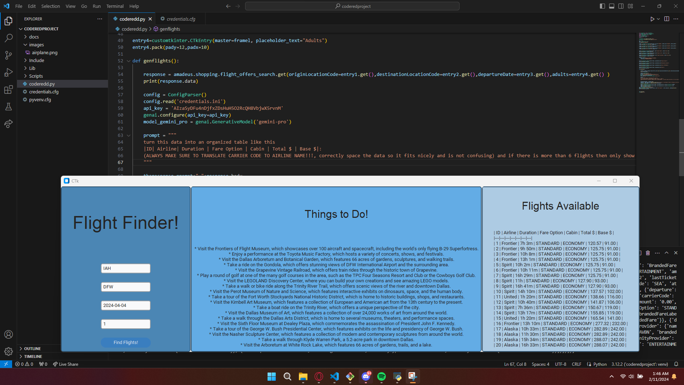
Task: Collapse the images folder
Action: (36, 45)
